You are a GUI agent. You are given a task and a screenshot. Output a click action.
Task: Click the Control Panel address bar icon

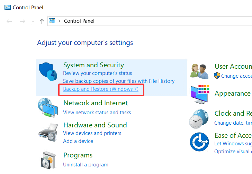52,21
